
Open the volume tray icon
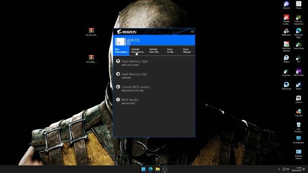click(288, 169)
